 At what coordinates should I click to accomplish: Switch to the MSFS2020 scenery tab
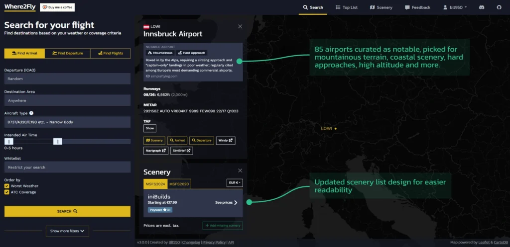coord(179,184)
